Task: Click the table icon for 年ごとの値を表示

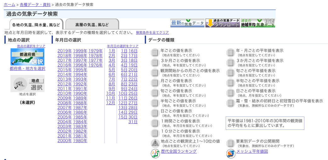Action: (x=155, y=53)
